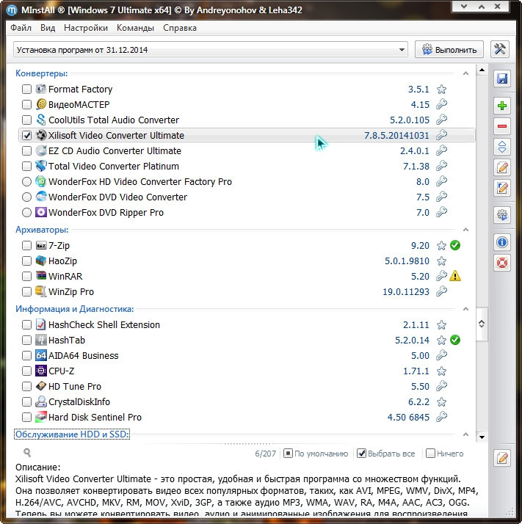Select the Hard Disk Sentinel Pro row
This screenshot has height=524, width=522.
(247, 417)
